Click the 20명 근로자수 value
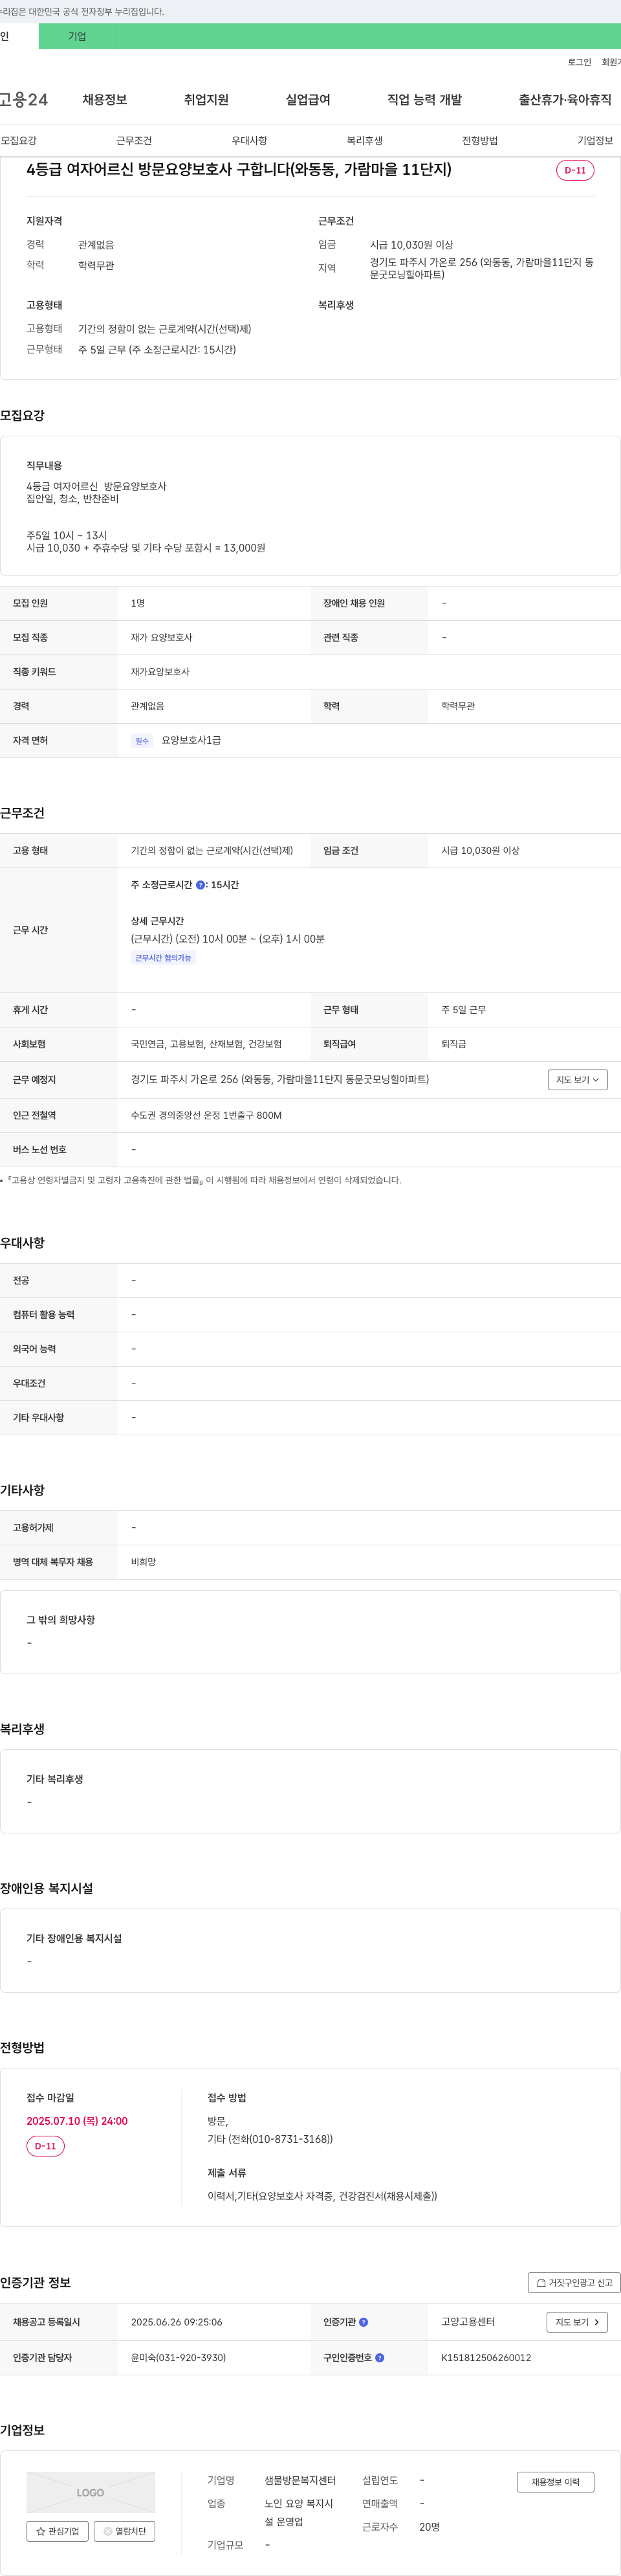 pos(430,2527)
